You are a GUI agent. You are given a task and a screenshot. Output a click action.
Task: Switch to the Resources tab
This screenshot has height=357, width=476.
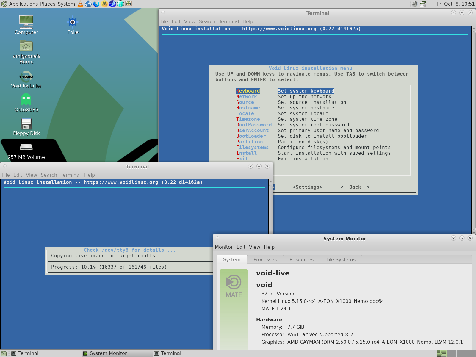tap(301, 259)
